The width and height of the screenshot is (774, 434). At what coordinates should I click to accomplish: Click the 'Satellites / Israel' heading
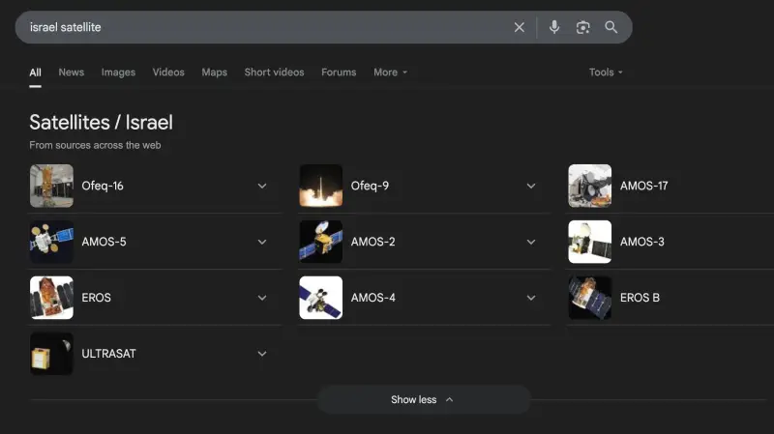tap(101, 123)
